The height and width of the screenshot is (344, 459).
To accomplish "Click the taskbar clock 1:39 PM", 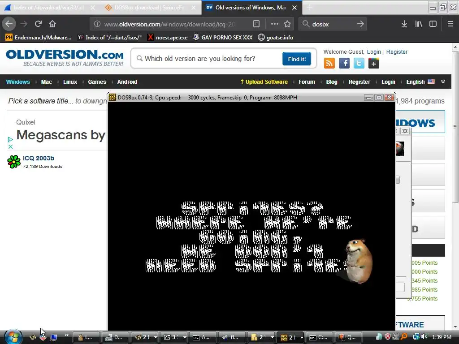I will [442, 337].
